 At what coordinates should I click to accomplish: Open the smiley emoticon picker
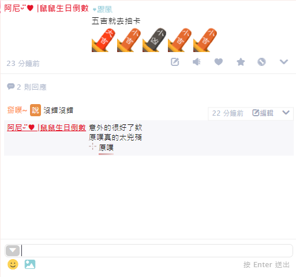point(13,264)
